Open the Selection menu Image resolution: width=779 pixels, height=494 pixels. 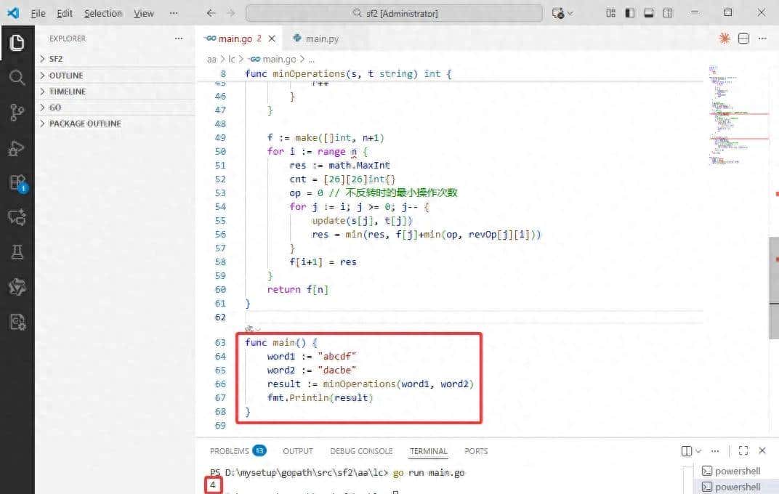(x=103, y=13)
